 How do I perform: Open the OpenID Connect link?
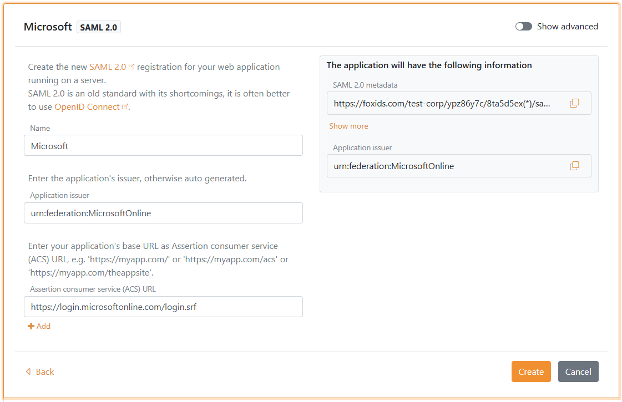pos(87,107)
